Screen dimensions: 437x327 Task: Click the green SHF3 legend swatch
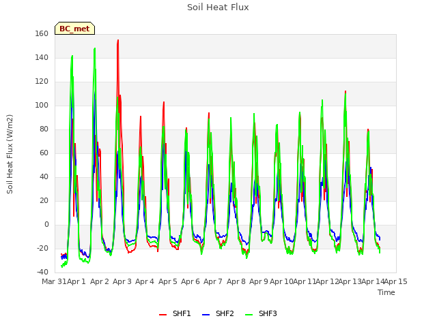click(249, 315)
